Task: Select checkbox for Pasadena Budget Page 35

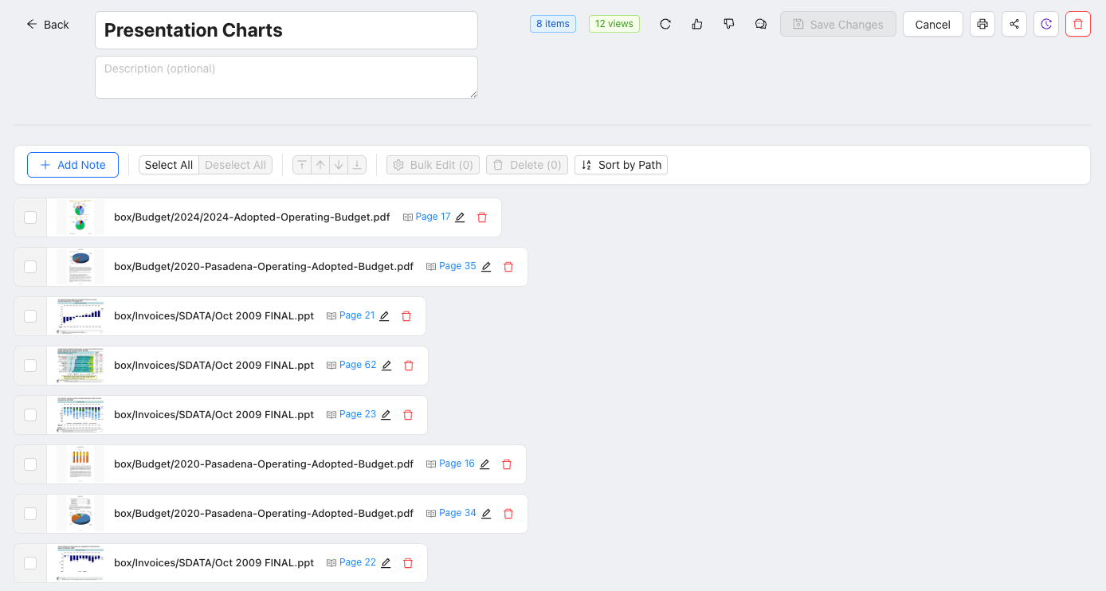Action: (x=30, y=267)
